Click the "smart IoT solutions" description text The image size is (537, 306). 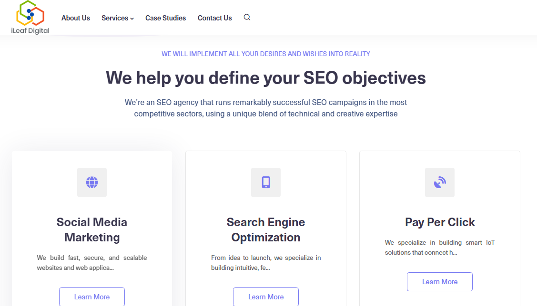[440, 247]
